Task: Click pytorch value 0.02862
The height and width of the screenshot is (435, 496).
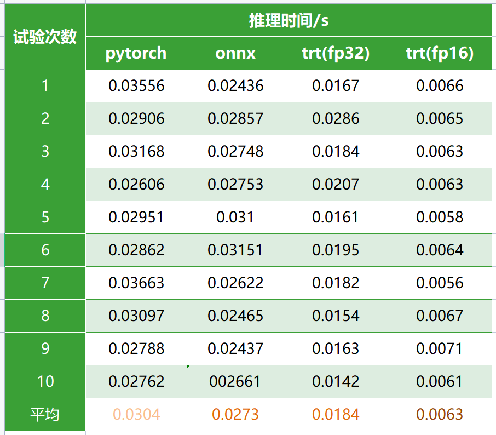Action: click(136, 250)
